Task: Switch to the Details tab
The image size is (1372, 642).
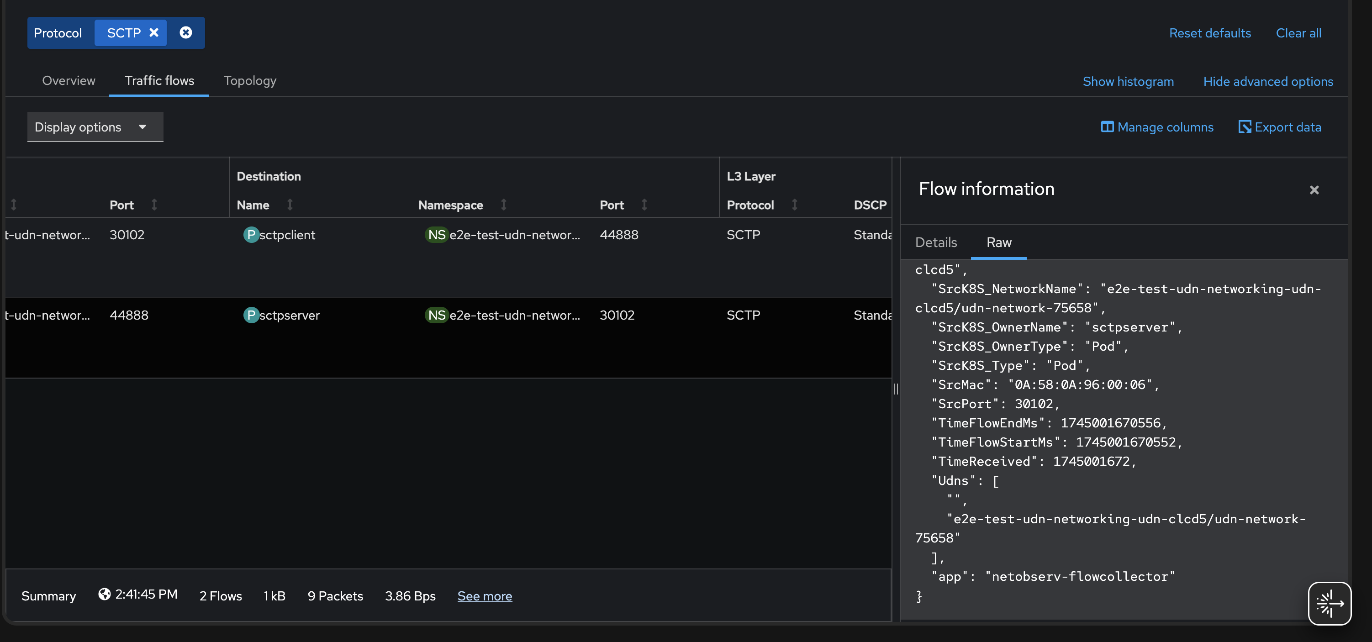Action: click(x=936, y=243)
